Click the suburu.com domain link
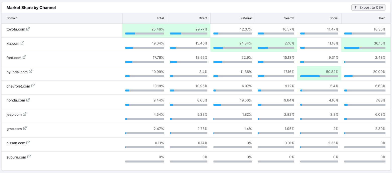This screenshot has height=173, width=392. [16, 157]
